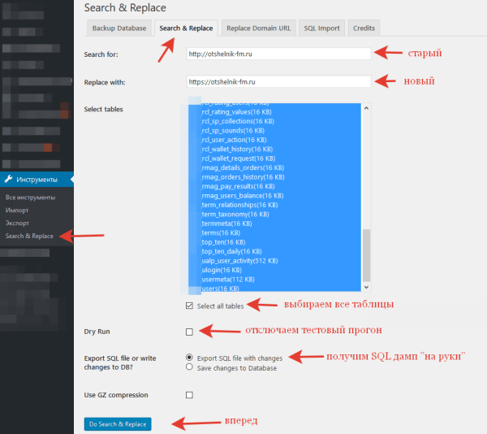Click the Replace with URL field
This screenshot has height=434, width=487.
tap(278, 82)
